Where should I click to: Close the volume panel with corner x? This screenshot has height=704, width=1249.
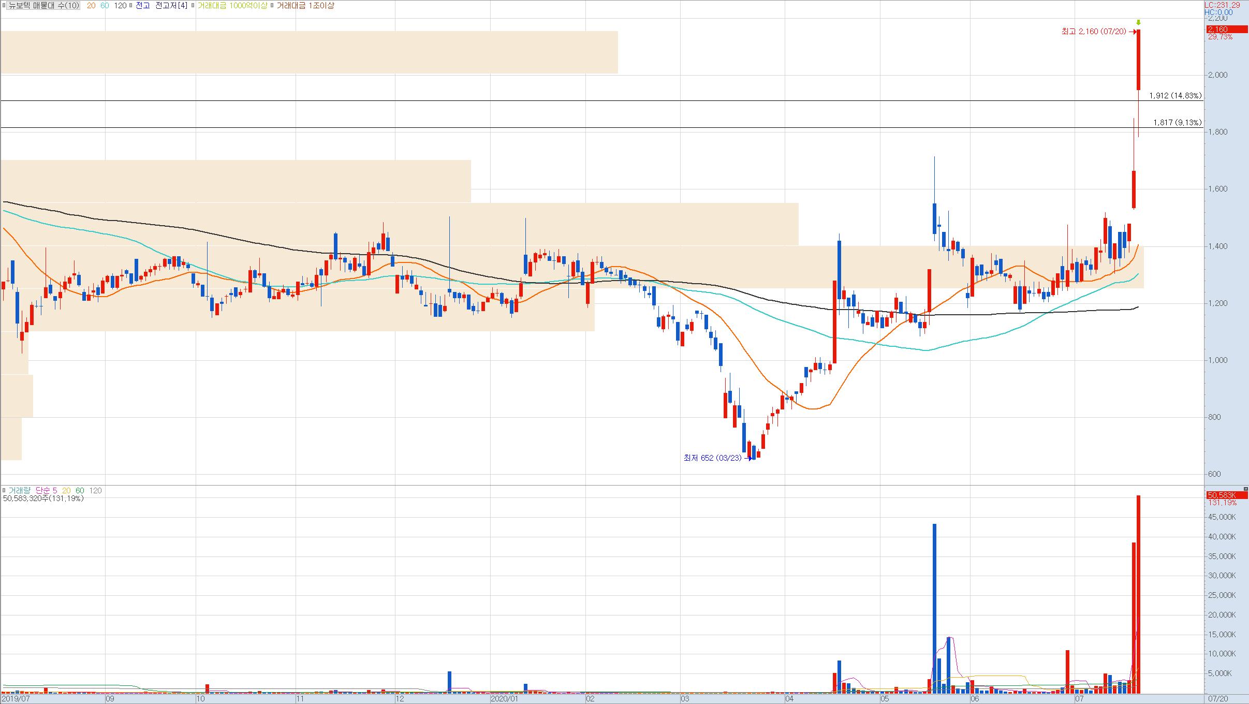pos(1246,489)
